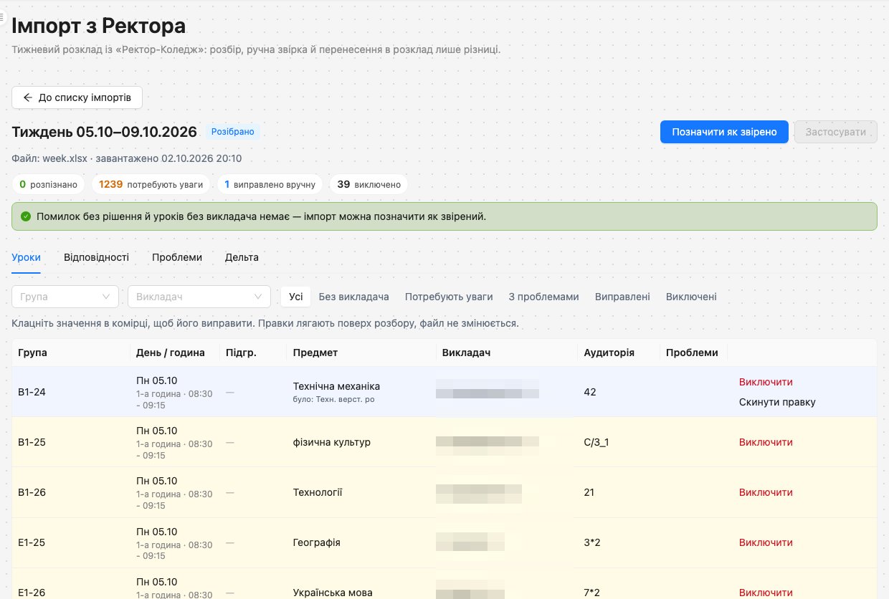Click the 'розпізнано' counter chip
The image size is (889, 599).
48,184
